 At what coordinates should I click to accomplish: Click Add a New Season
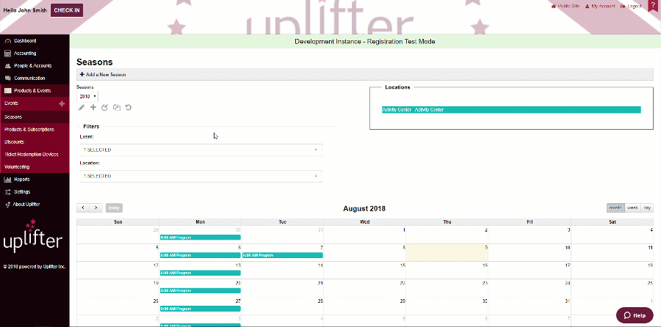click(103, 75)
